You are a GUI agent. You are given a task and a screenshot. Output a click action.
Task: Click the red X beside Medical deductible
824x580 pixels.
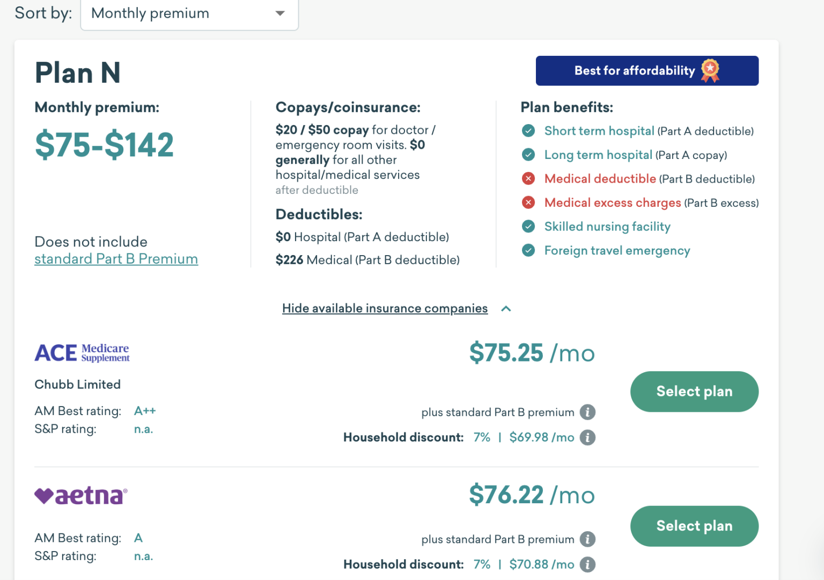(x=528, y=178)
